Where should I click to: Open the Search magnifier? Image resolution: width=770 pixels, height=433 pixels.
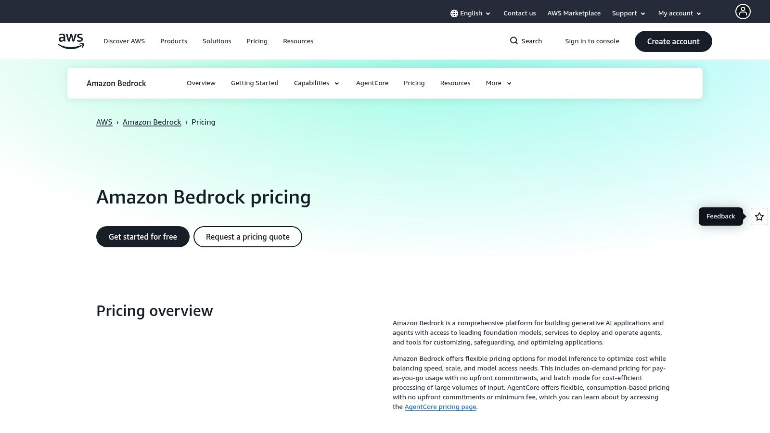(x=526, y=41)
